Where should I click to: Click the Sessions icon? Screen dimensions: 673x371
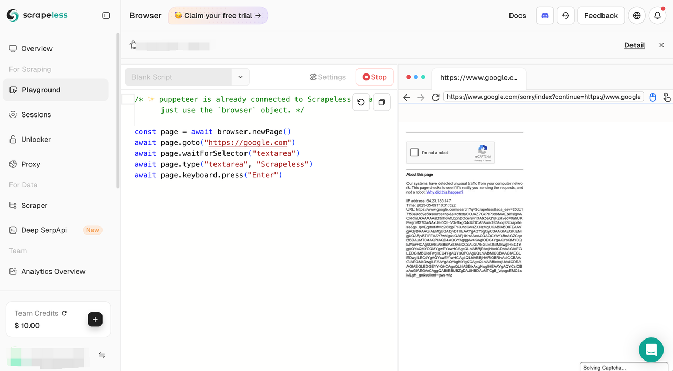(x=13, y=114)
